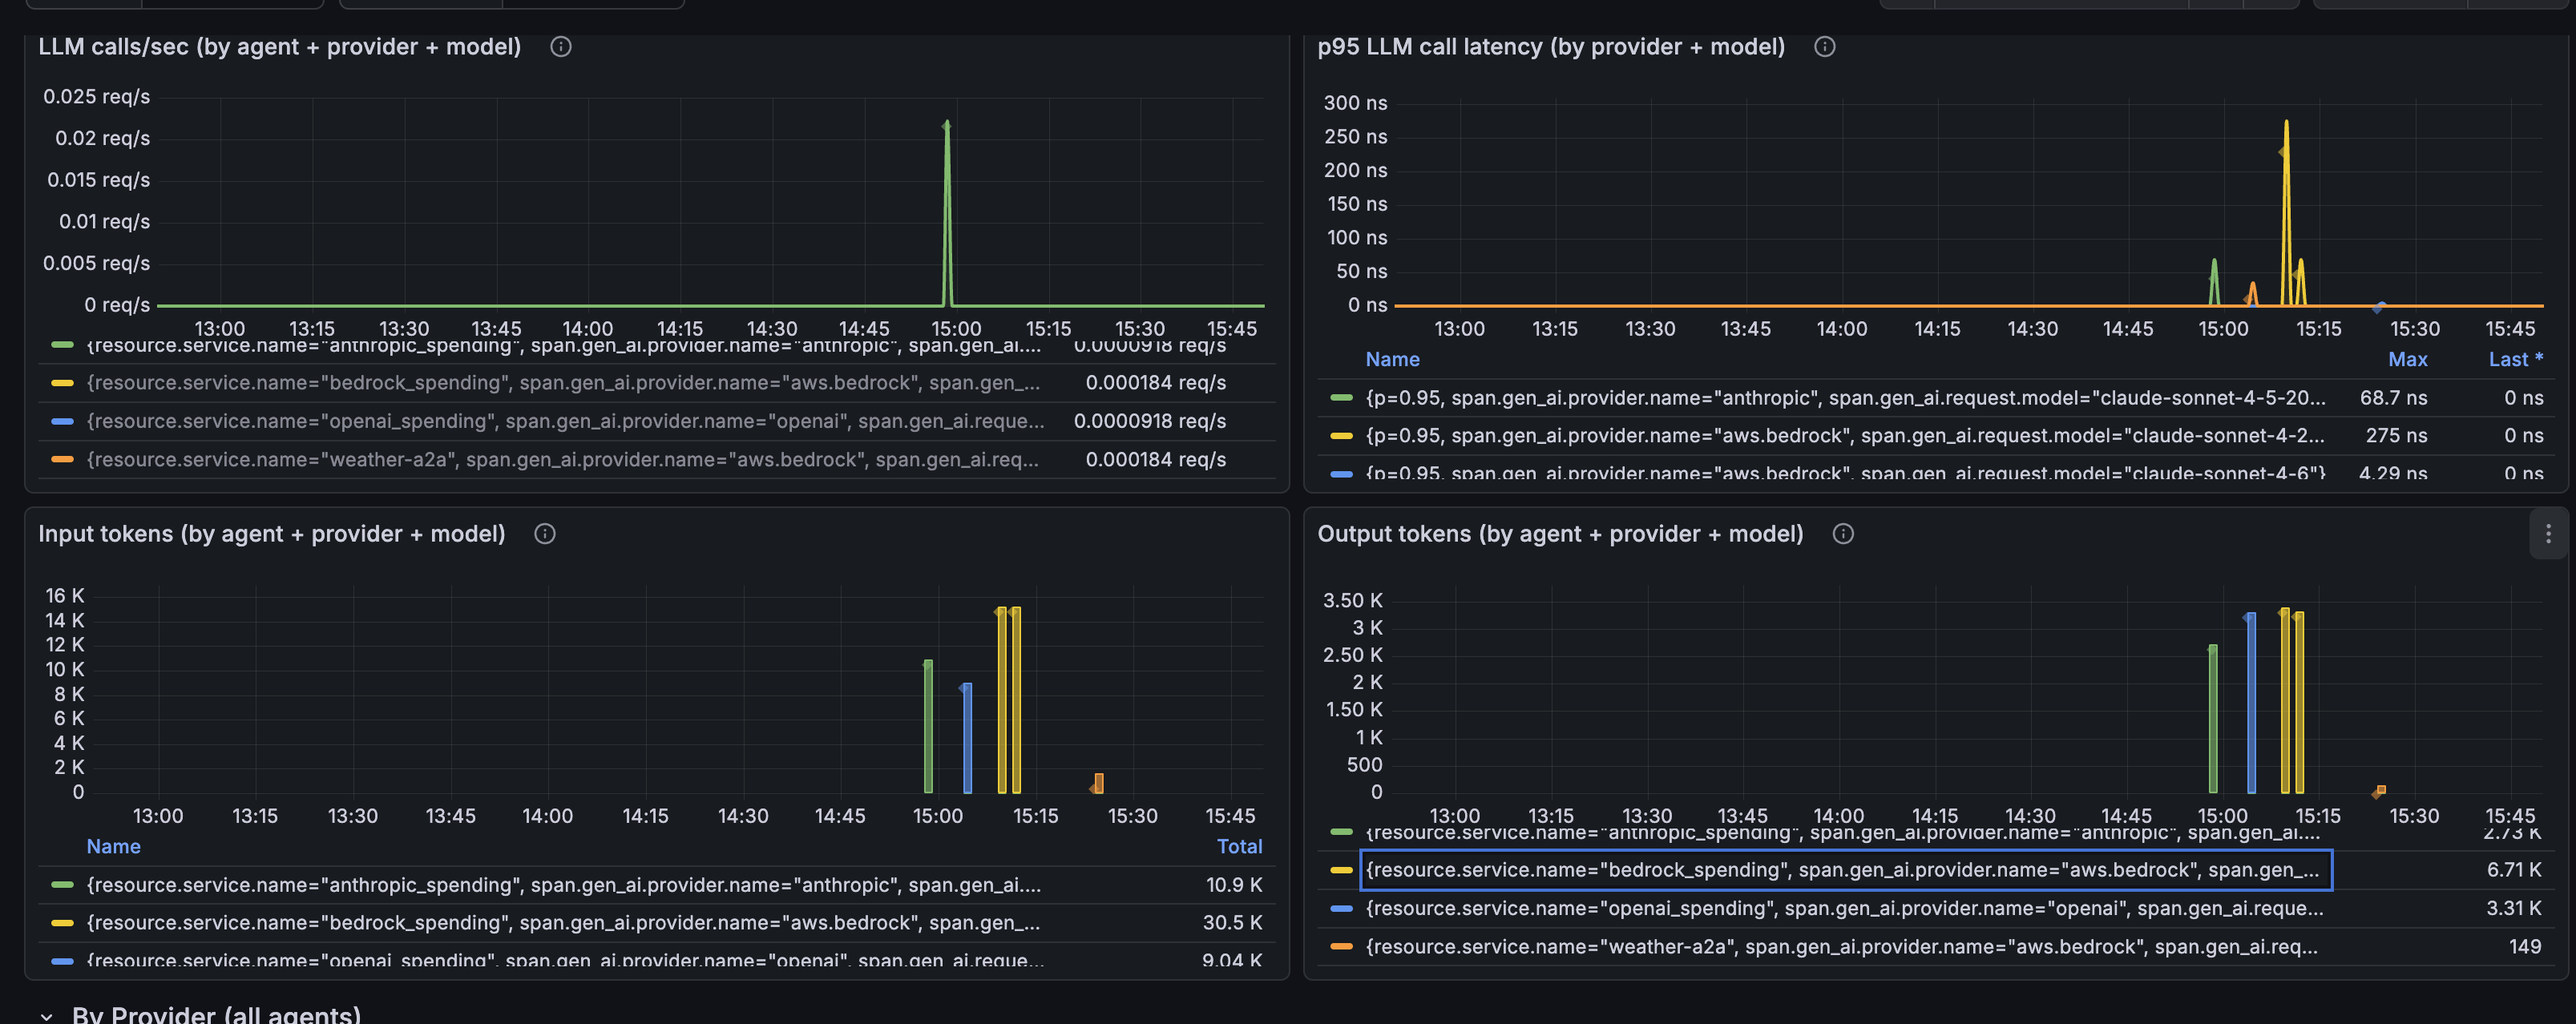The width and height of the screenshot is (2576, 1024).
Task: Toggle anthropic_spending series in Input tokens legend
Action: click(563, 885)
